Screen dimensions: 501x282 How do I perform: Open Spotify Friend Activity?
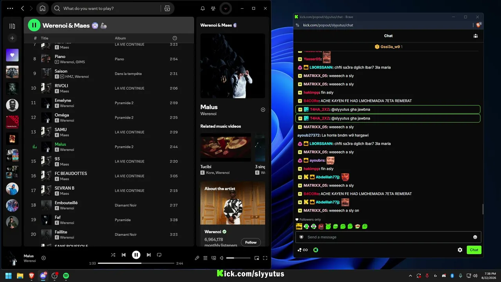click(213, 8)
